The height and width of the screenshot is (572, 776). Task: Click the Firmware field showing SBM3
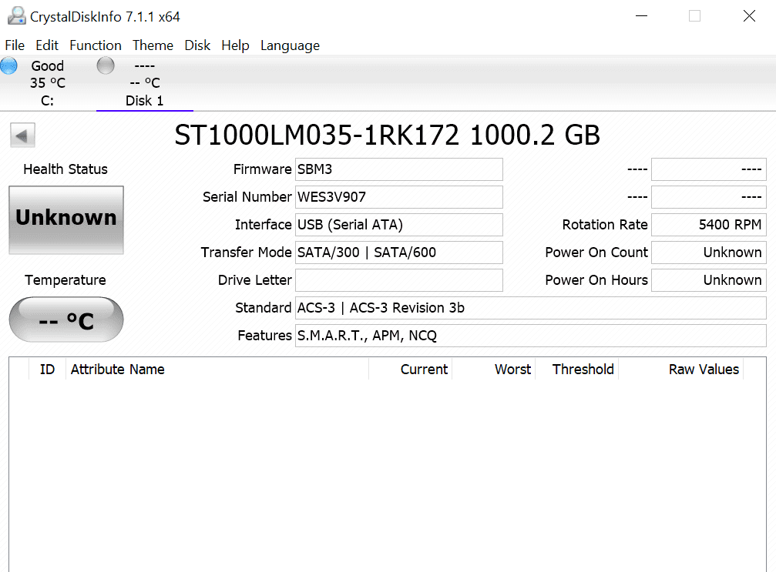(x=399, y=169)
